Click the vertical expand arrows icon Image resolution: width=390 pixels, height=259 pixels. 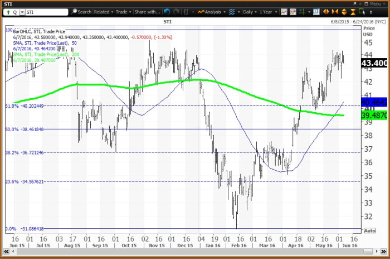(344, 11)
